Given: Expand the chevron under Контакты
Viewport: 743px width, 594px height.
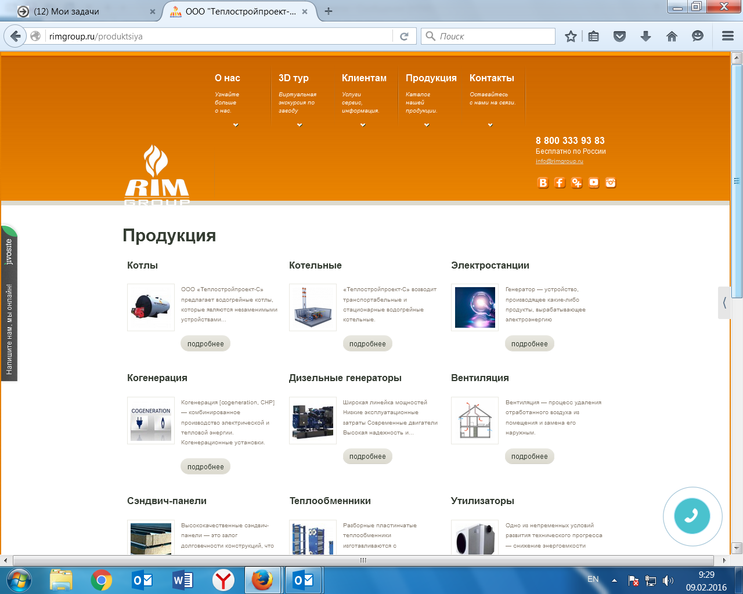Looking at the screenshot, I should point(490,125).
